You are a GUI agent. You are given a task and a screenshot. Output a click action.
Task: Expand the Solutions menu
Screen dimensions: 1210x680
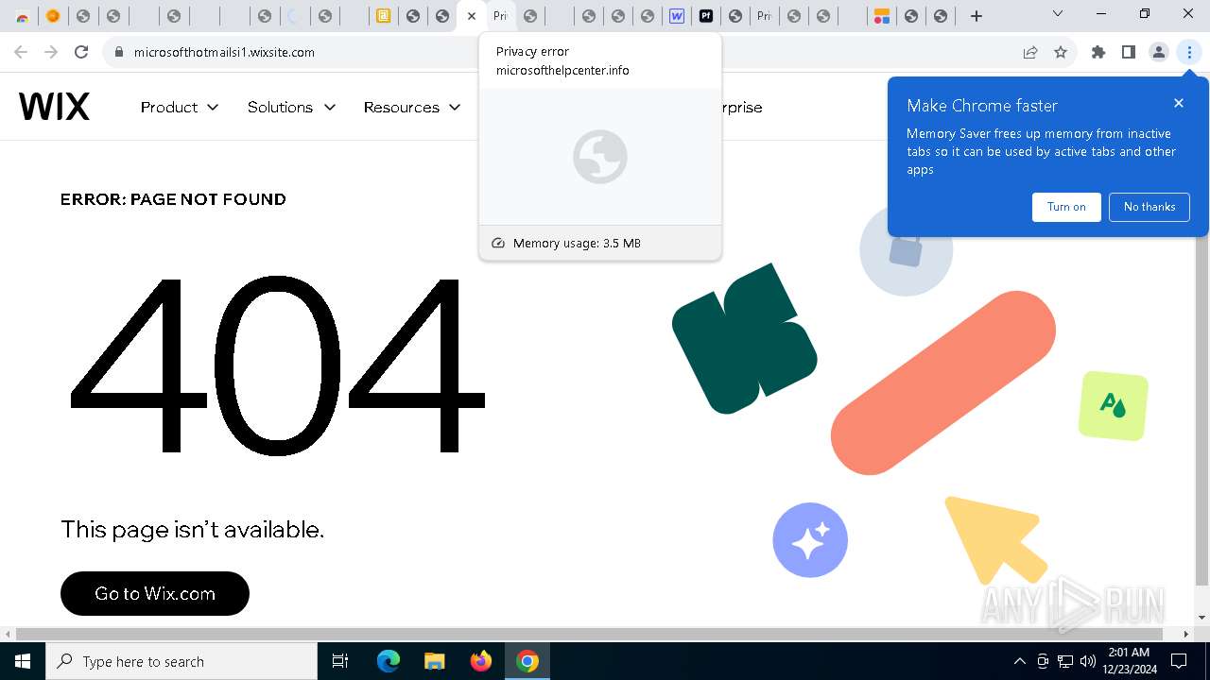tap(291, 107)
